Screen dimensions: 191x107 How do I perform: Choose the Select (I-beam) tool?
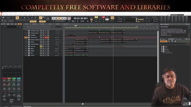click(x=21, y=18)
